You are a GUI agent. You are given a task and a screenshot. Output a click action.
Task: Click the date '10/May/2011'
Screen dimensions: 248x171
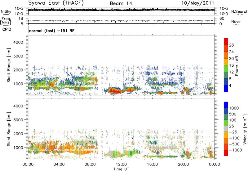pyautogui.click(x=198, y=3)
